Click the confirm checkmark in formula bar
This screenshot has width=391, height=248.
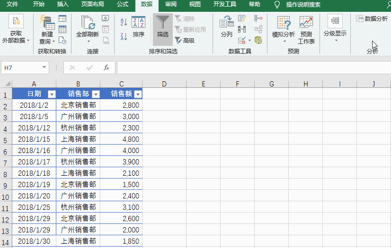(x=89, y=68)
